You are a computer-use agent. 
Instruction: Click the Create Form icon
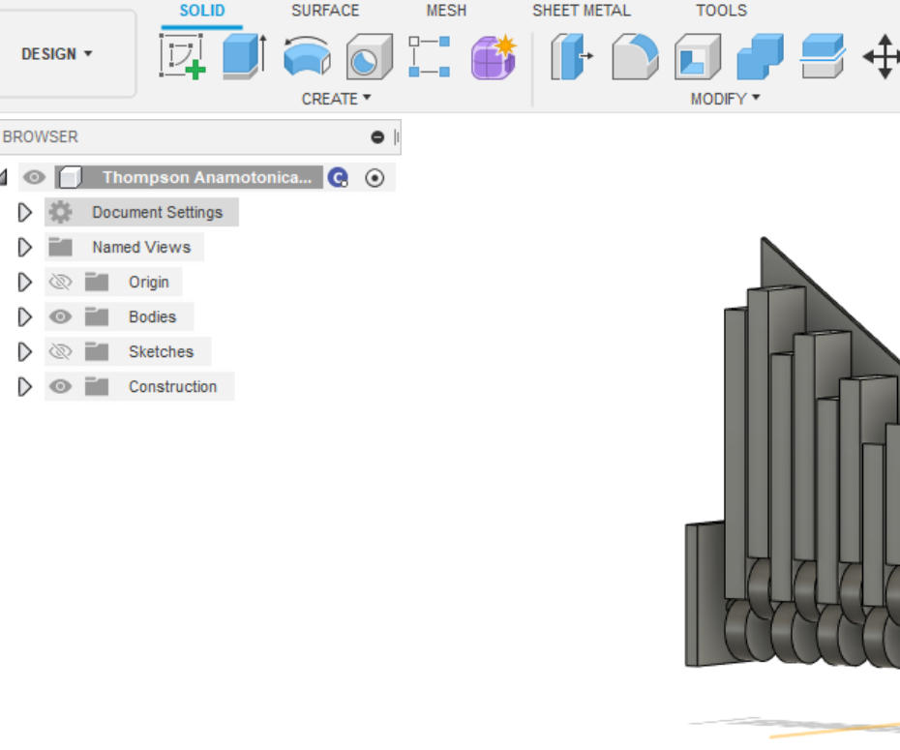pyautogui.click(x=494, y=56)
